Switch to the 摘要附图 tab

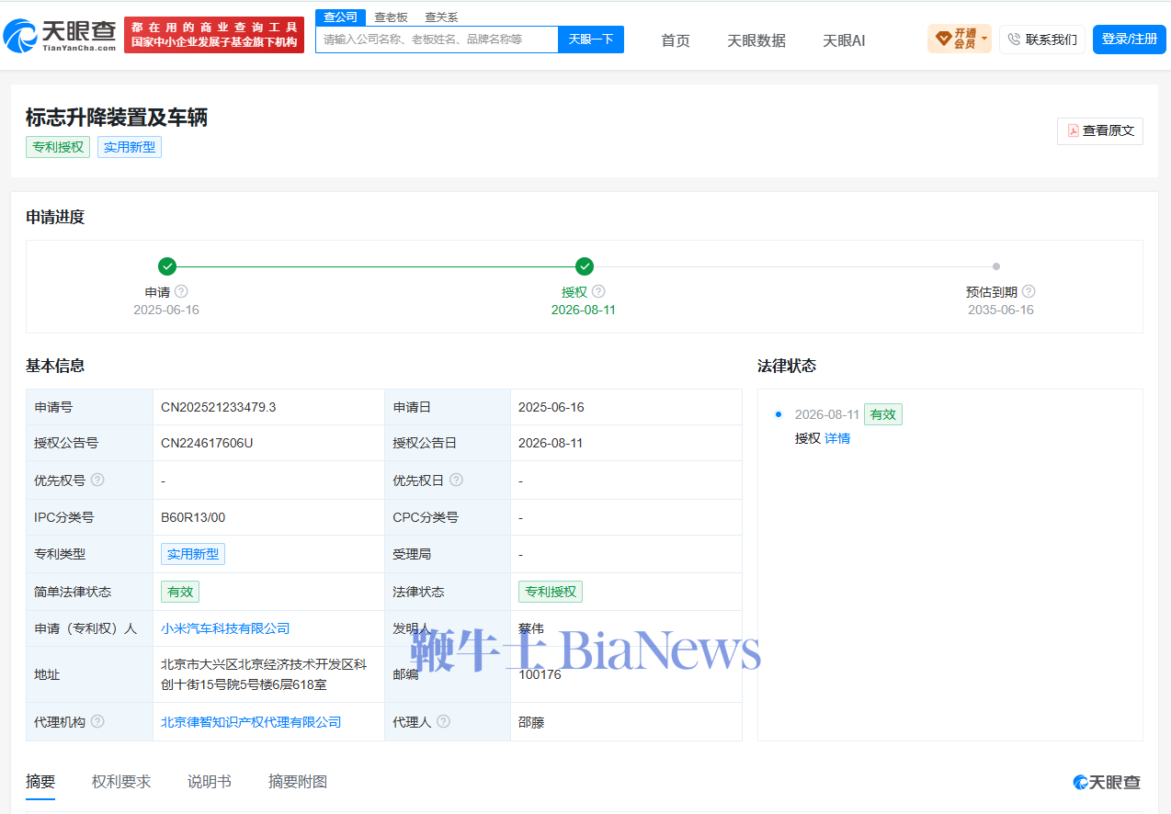(x=298, y=782)
